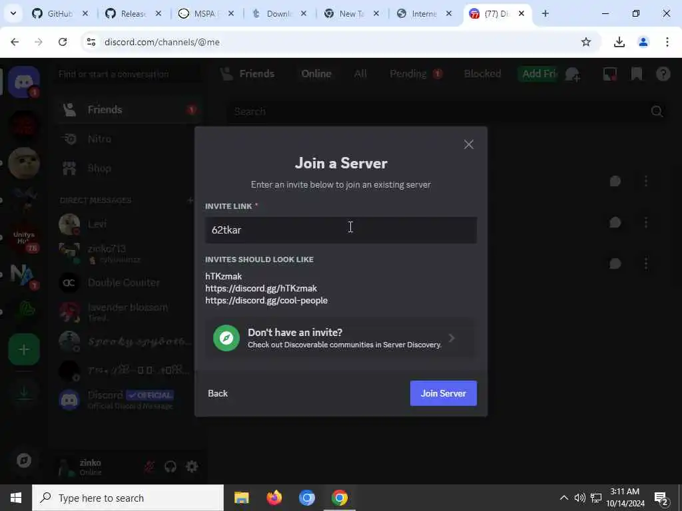Close the Join a Server dialog
Viewport: 682px width, 511px height.
tap(468, 144)
